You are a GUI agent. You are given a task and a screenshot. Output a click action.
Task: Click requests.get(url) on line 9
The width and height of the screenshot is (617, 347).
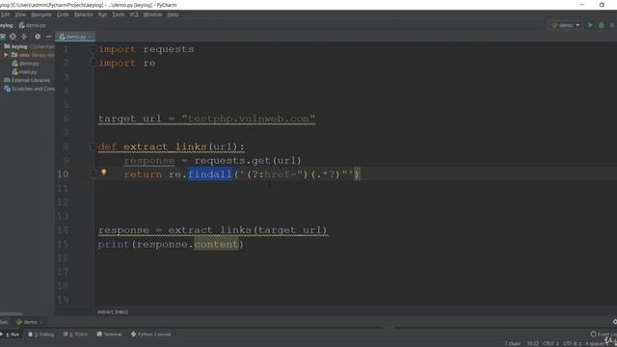pos(248,161)
